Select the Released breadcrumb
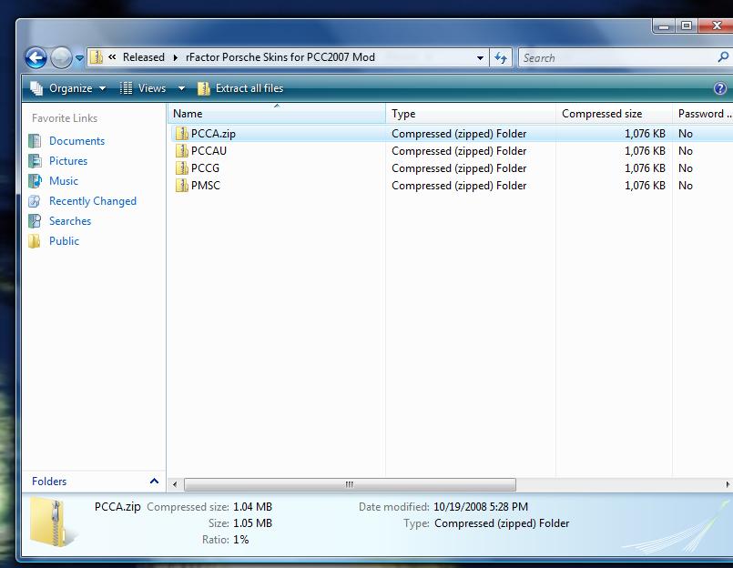 (144, 57)
